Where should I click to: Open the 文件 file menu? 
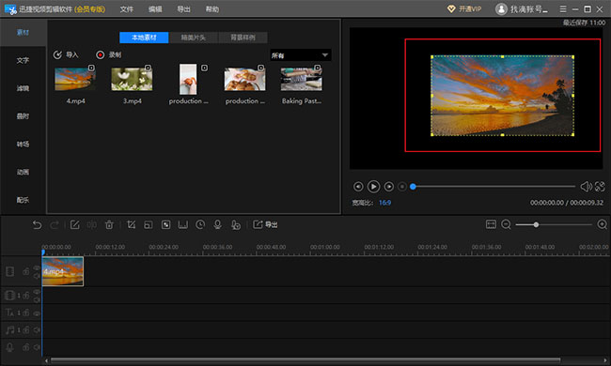126,9
